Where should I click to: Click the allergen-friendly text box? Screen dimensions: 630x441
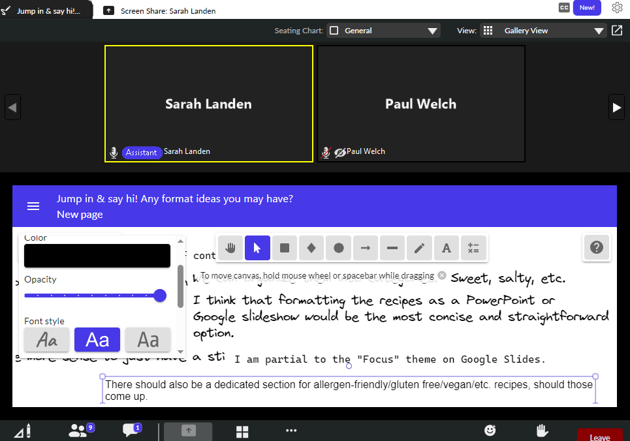click(x=349, y=390)
